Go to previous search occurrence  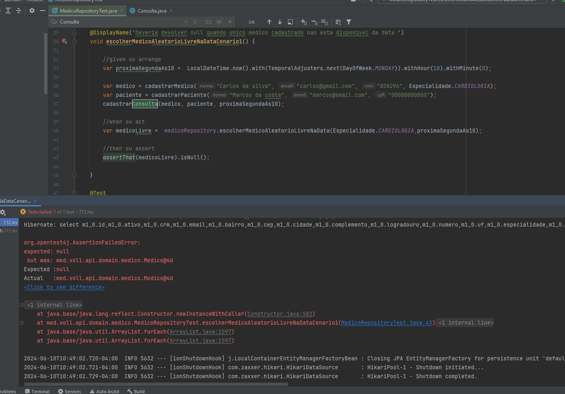(269, 22)
